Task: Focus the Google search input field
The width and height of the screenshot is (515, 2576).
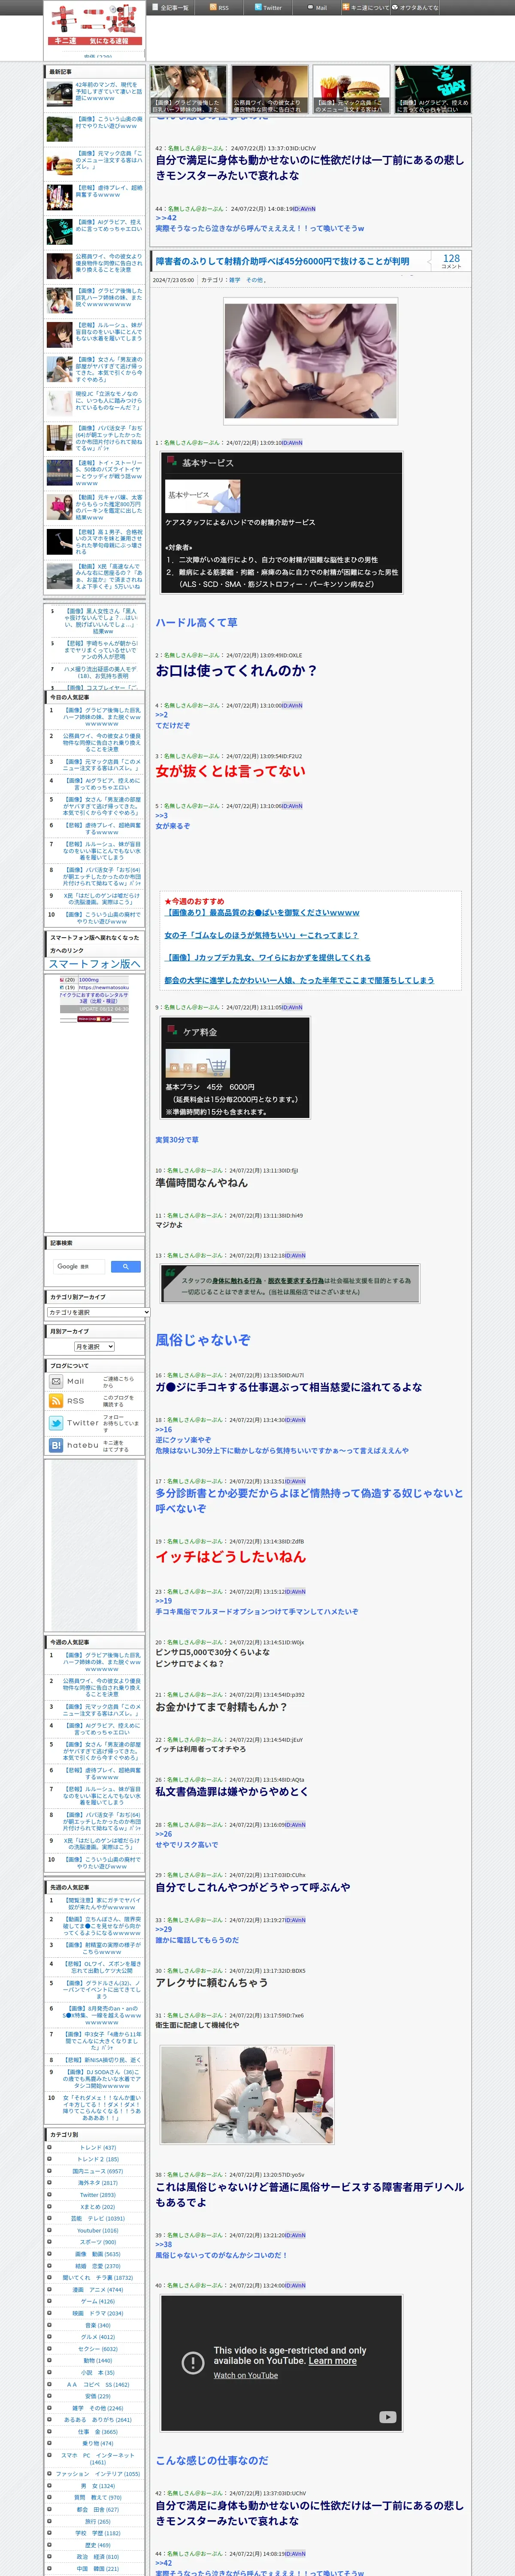Action: click(80, 1266)
